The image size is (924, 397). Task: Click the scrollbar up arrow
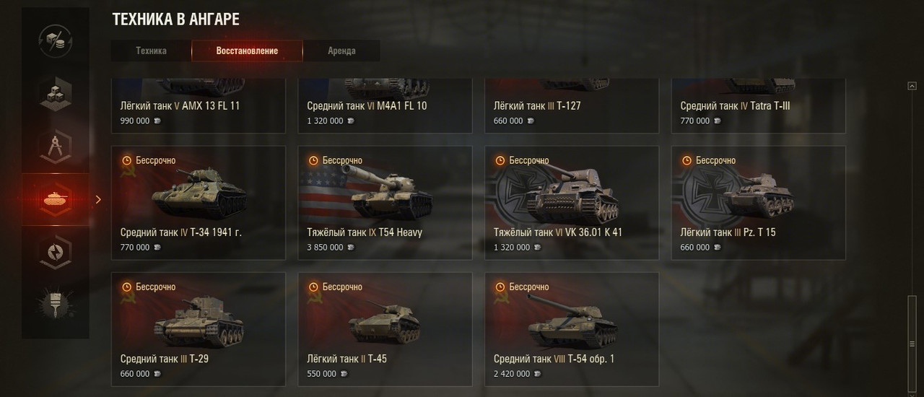912,86
